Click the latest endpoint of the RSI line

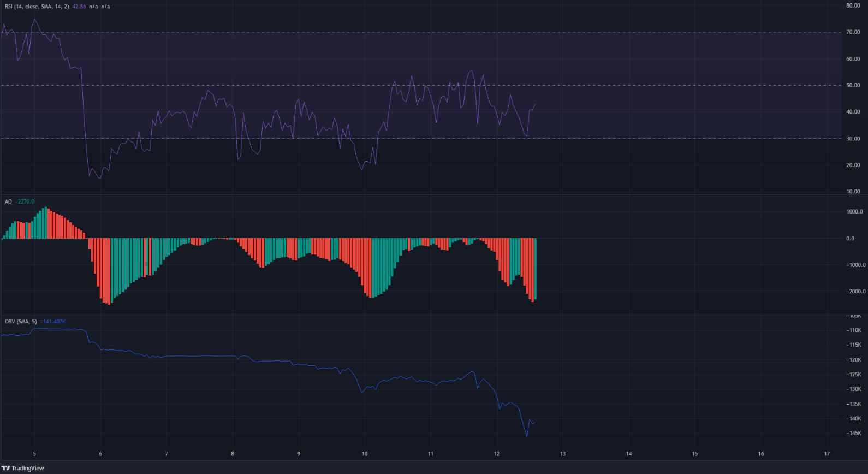click(x=535, y=104)
